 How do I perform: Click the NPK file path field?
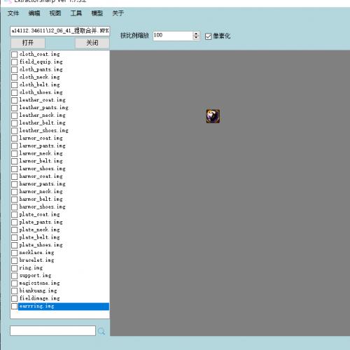[x=60, y=31]
